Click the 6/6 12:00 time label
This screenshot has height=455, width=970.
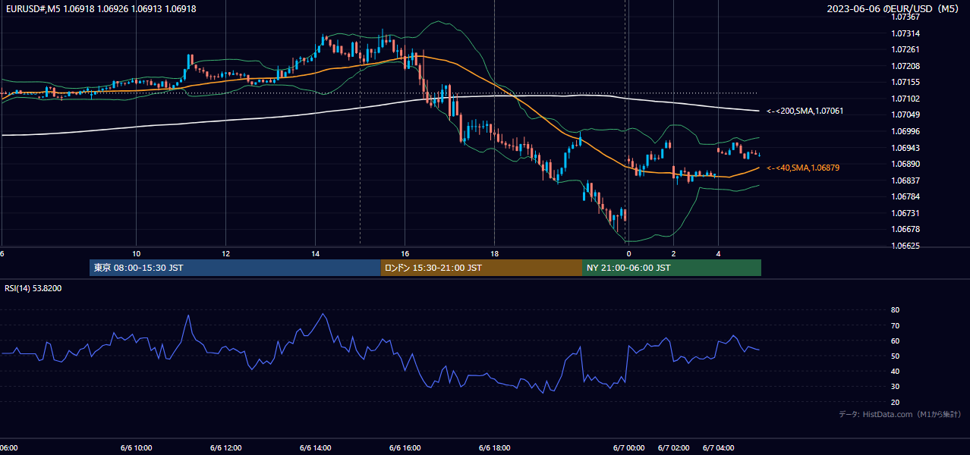[226, 448]
